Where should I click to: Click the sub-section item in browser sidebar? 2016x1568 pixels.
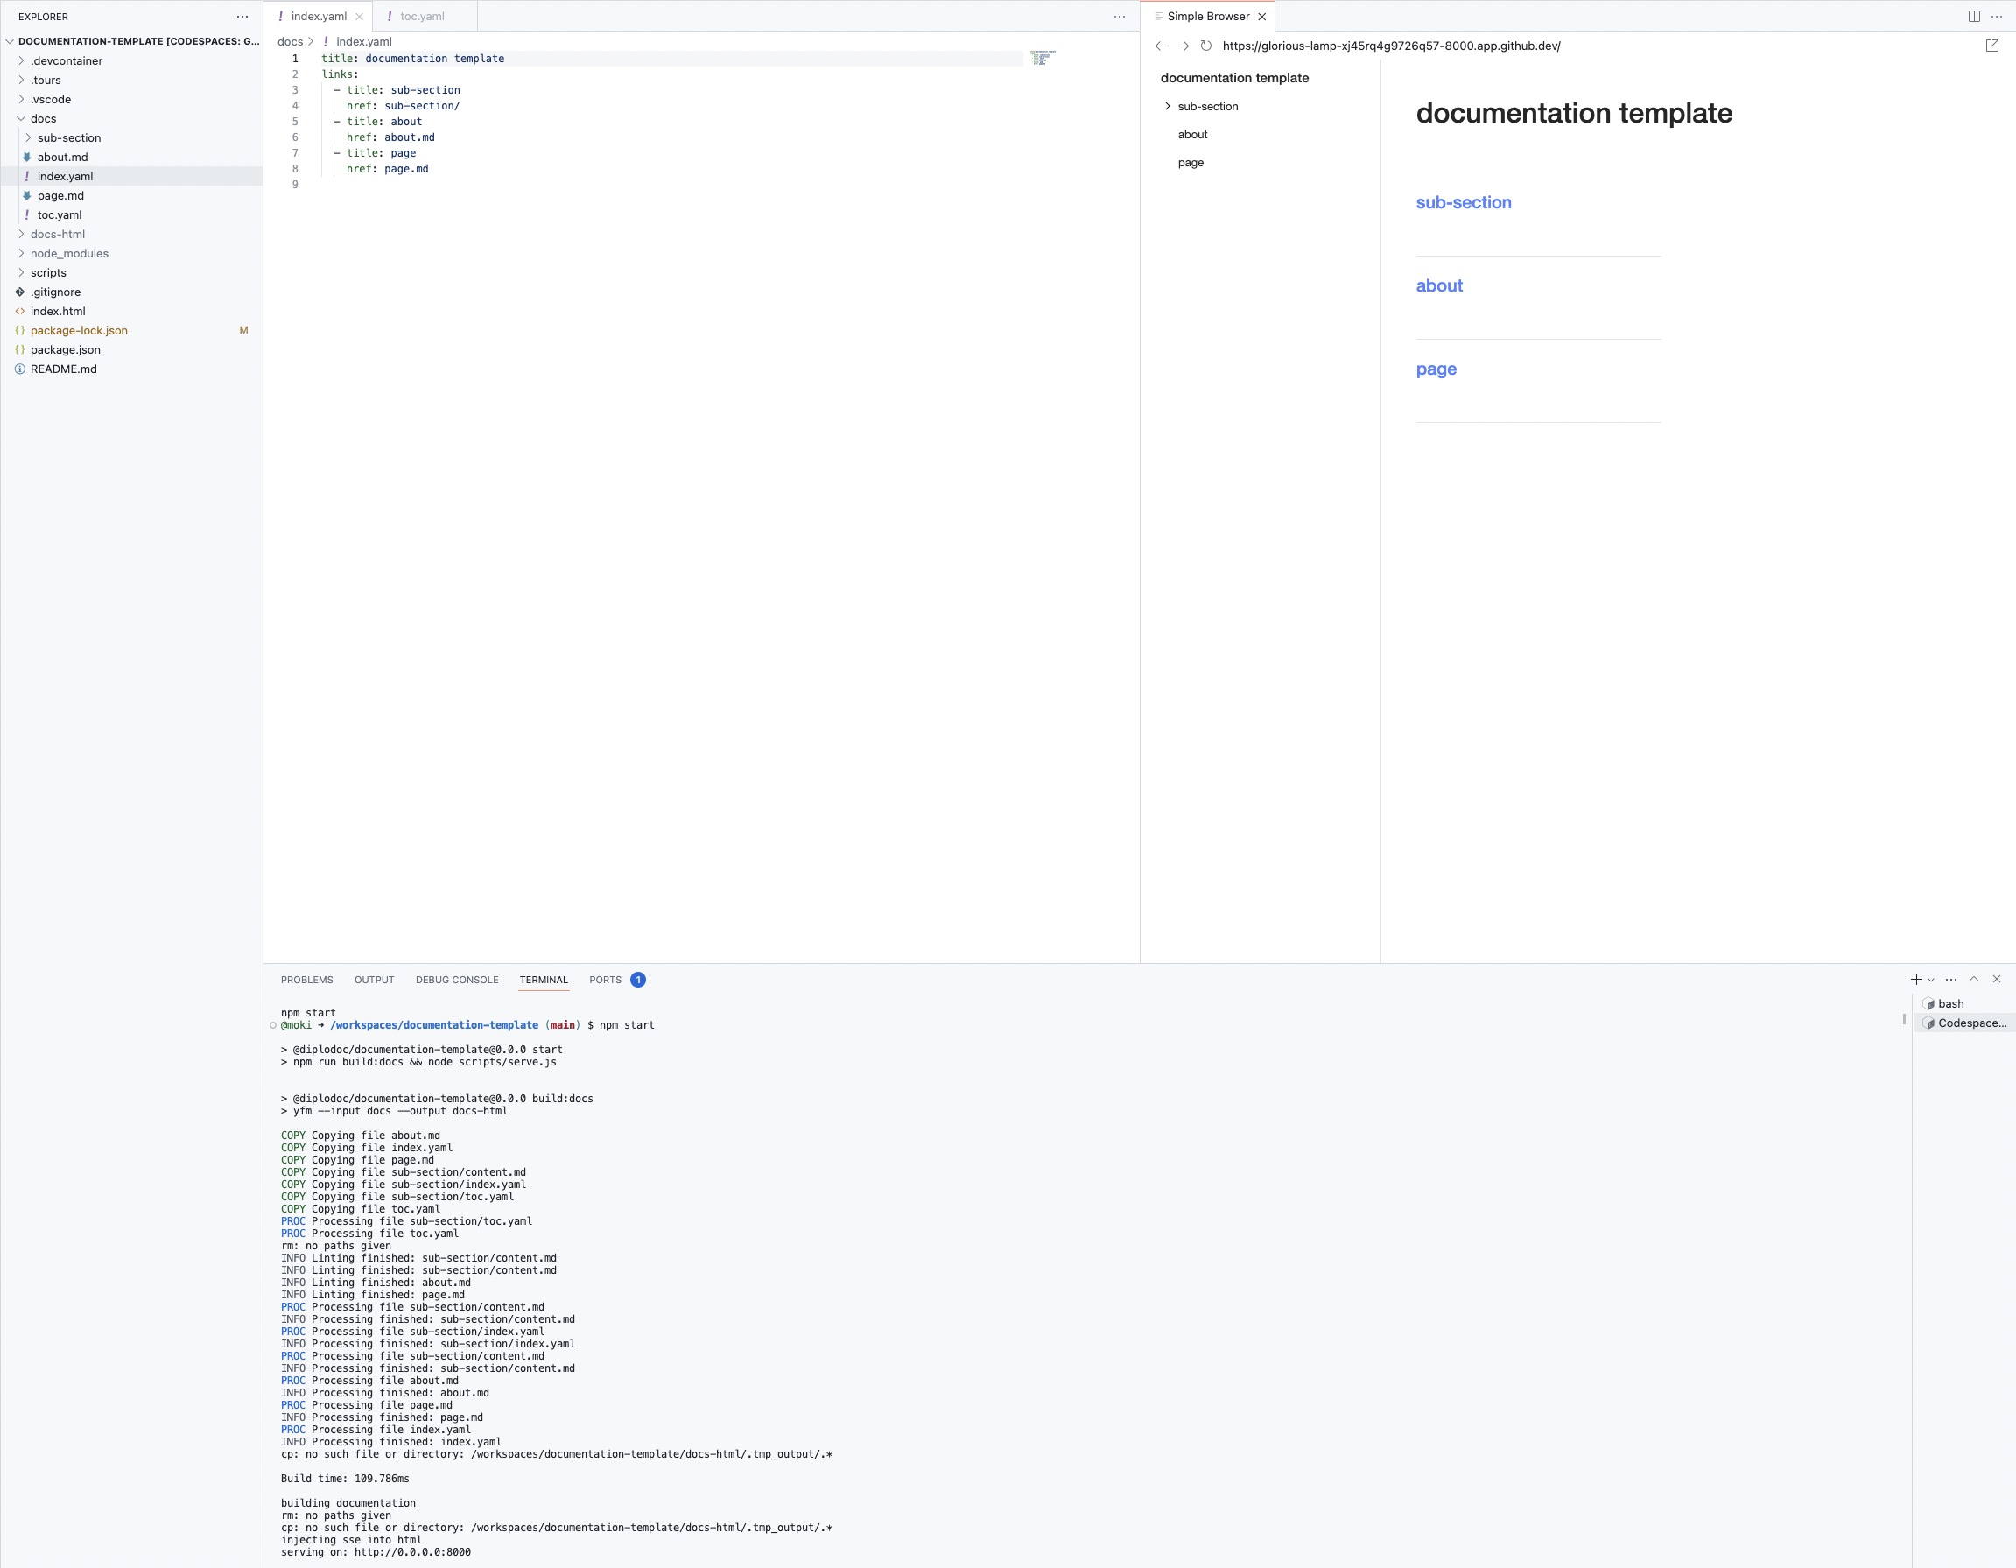[1208, 105]
